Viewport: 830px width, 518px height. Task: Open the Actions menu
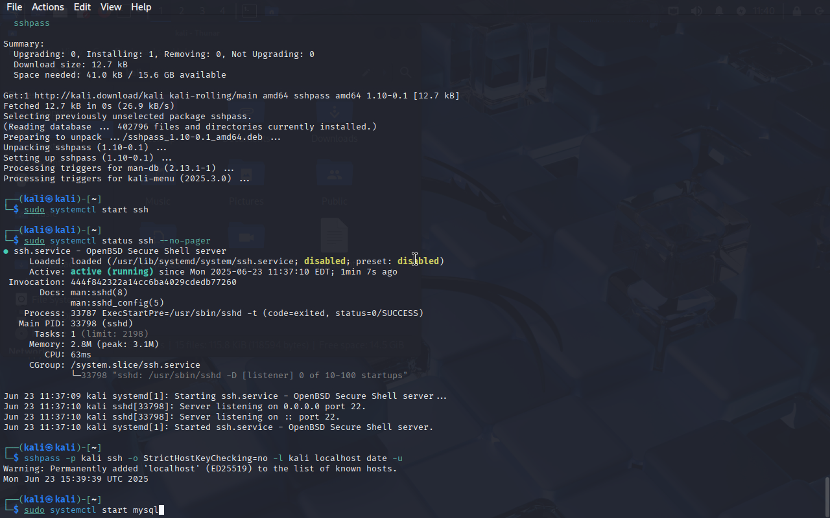point(48,7)
